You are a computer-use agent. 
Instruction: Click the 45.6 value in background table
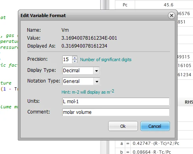click(168, 5)
